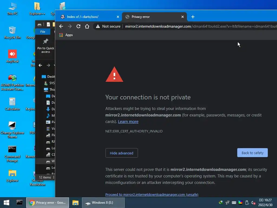Proceed to mirror2.internetdownloadmanager.com (unsafe)

pyautogui.click(x=152, y=194)
